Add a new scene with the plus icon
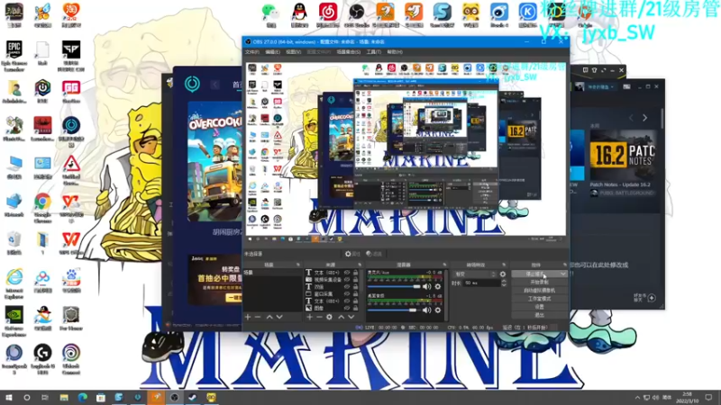The height and width of the screenshot is (405, 721). (248, 317)
